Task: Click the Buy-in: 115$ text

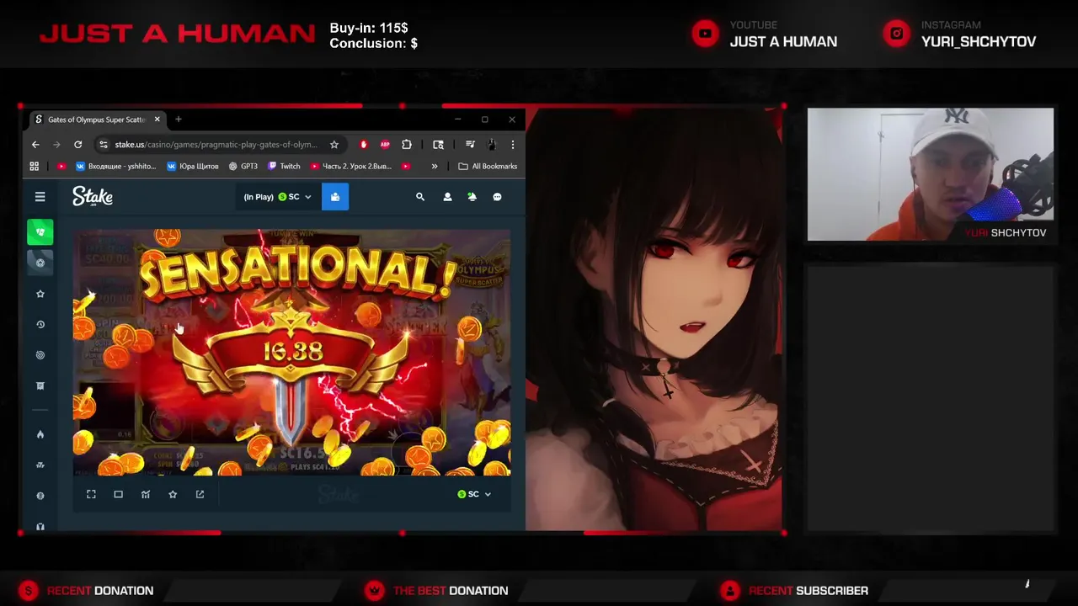Action: [x=369, y=28]
